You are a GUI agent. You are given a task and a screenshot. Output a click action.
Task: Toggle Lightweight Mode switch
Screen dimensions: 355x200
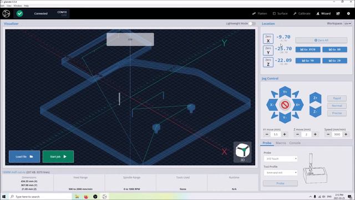252,23
